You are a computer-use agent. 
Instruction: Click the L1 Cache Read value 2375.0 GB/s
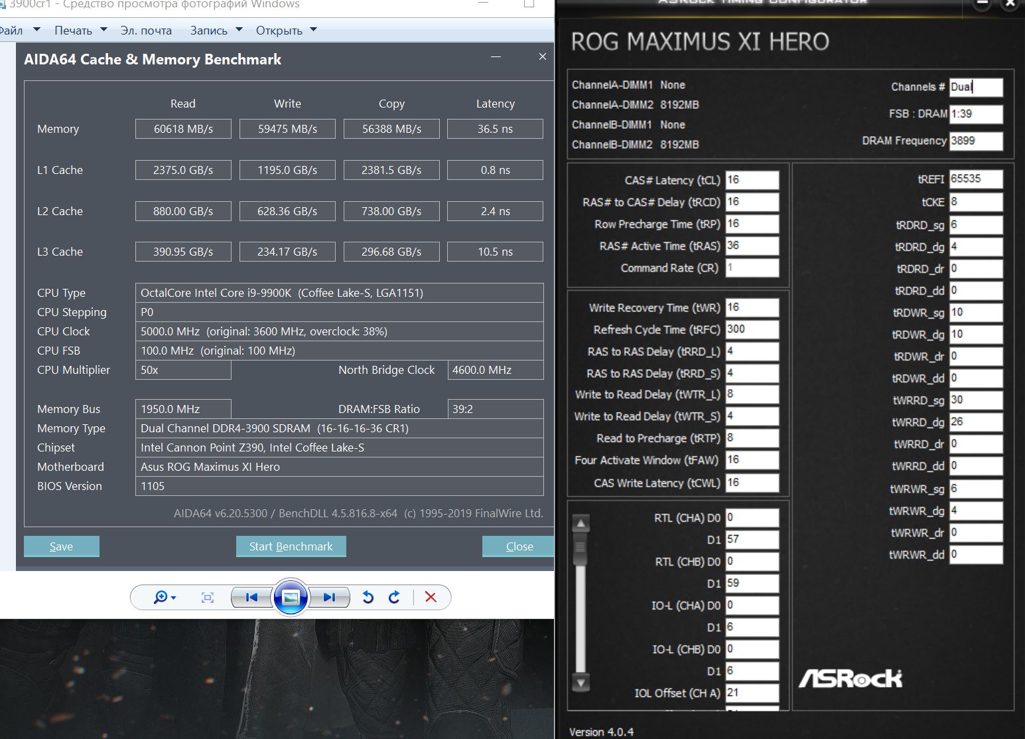tap(183, 170)
